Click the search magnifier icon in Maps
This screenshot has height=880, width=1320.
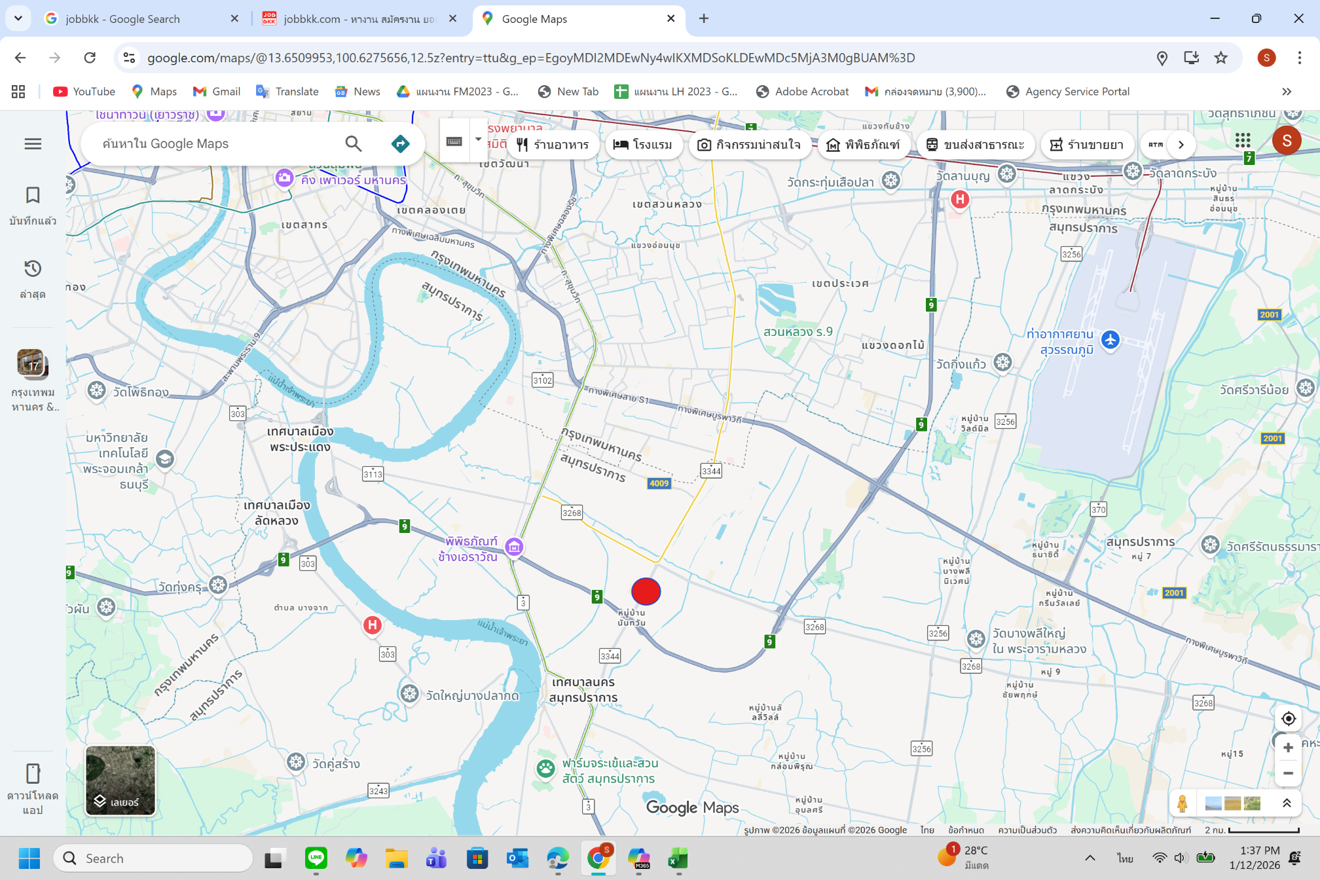pyautogui.click(x=353, y=143)
